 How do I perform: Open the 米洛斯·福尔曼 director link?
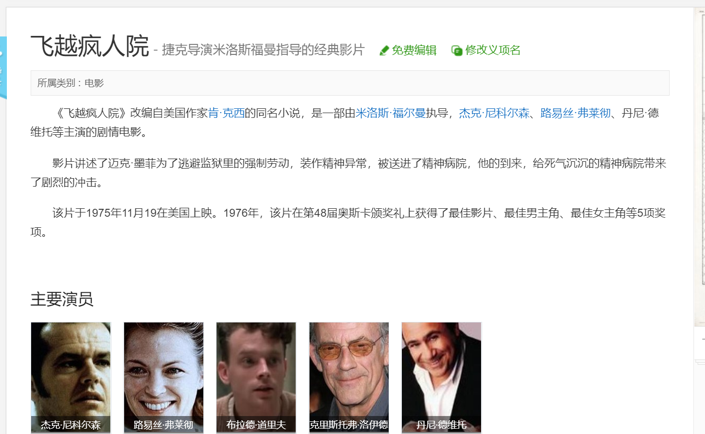tap(391, 113)
